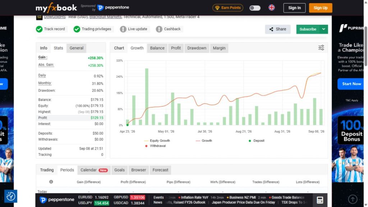Click the Start Now button in Puprime ad
This screenshot has height=207, width=368.
(x=351, y=84)
